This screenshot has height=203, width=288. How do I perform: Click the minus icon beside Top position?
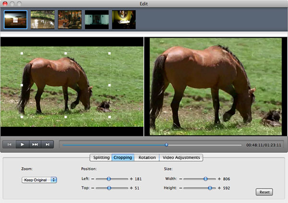(92, 188)
